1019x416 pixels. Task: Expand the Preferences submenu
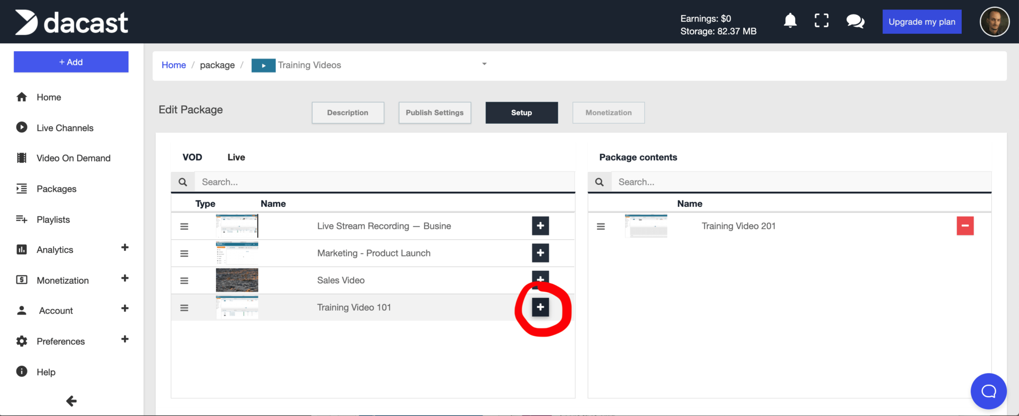pos(125,339)
